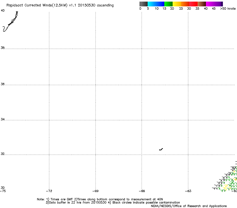Click the longitude label '-75'
The image size is (237, 208).
tap(3, 191)
